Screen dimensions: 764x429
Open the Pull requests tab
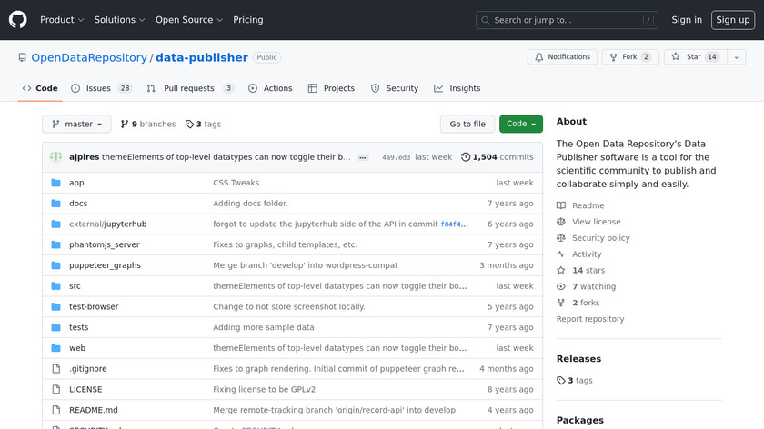[189, 88]
